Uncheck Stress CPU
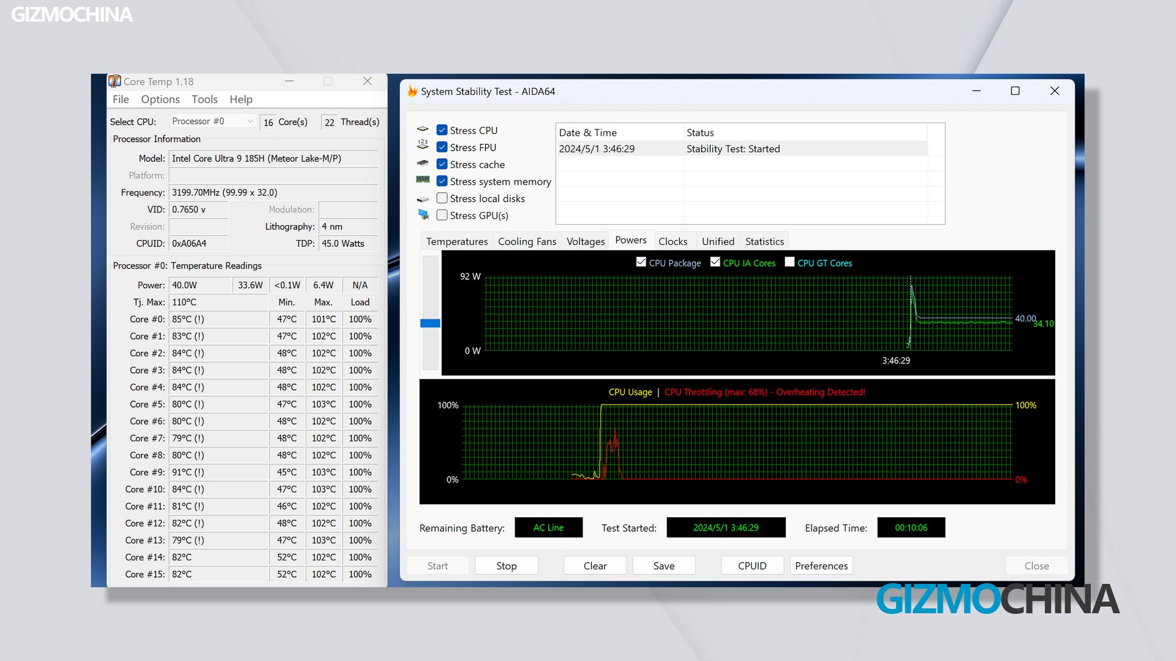The width and height of the screenshot is (1176, 661). (442, 130)
